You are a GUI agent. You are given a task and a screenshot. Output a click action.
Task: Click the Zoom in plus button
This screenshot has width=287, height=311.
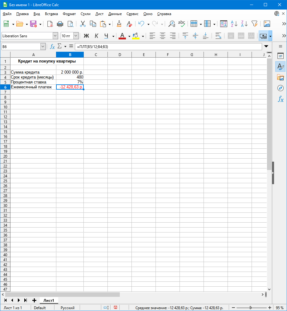click(x=270, y=308)
